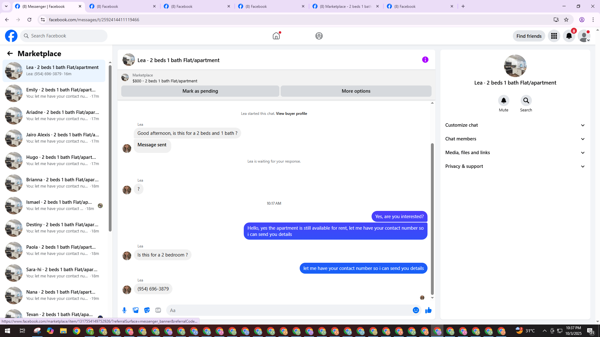Open the Windows Start menu
Viewport: 600px width, 337px height.
(x=7, y=331)
